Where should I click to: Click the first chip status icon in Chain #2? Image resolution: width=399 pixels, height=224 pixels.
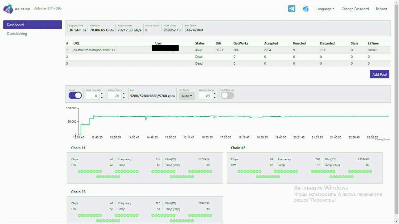(239, 171)
